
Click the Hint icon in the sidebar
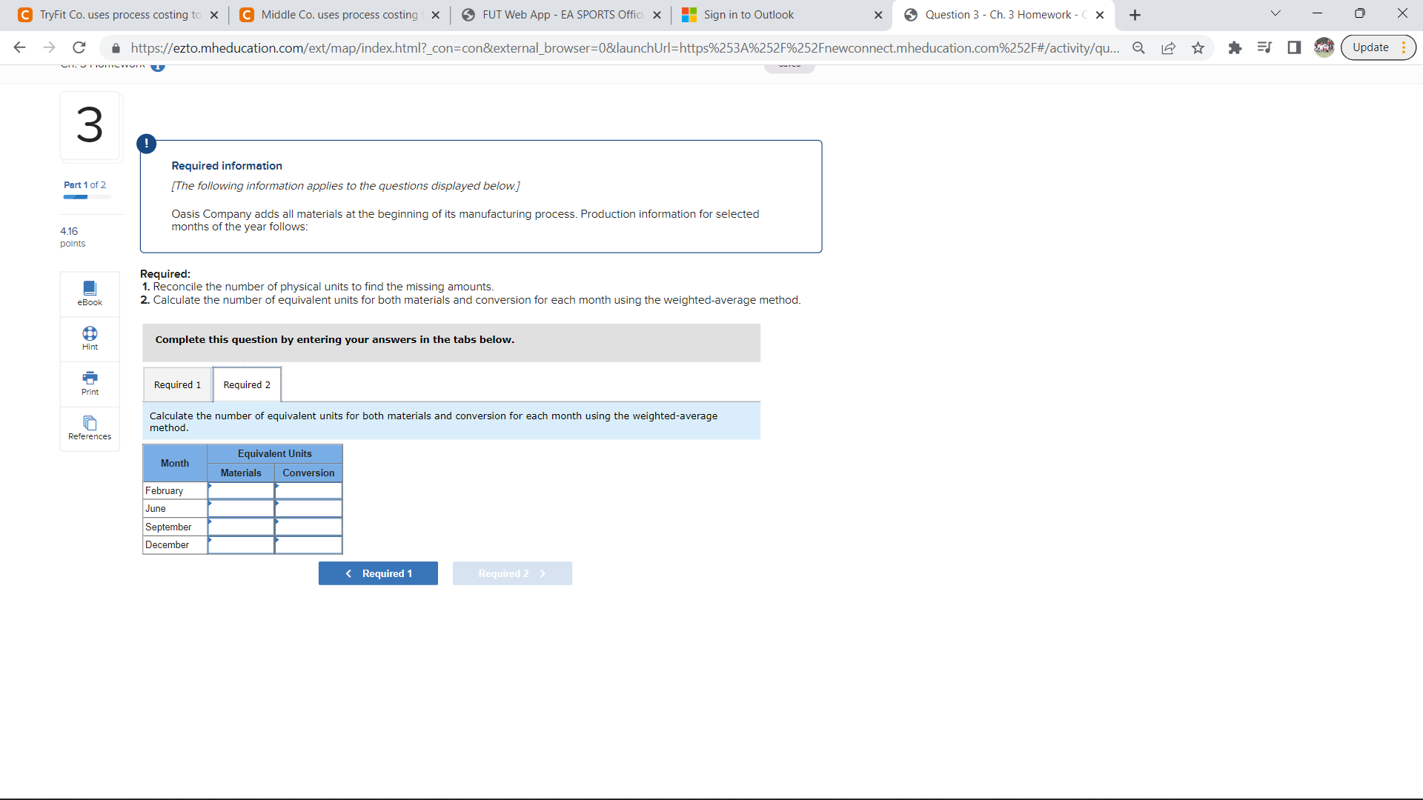(89, 339)
